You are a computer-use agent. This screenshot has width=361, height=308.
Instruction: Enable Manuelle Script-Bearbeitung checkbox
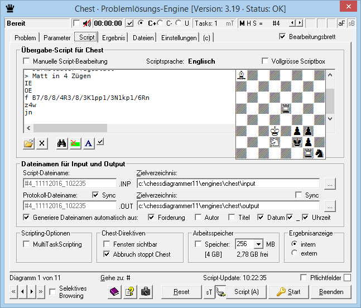coord(26,61)
